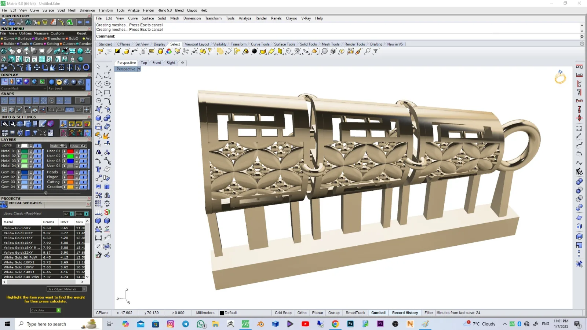
Task: Toggle Osnap in the status bar
Action: pos(334,313)
